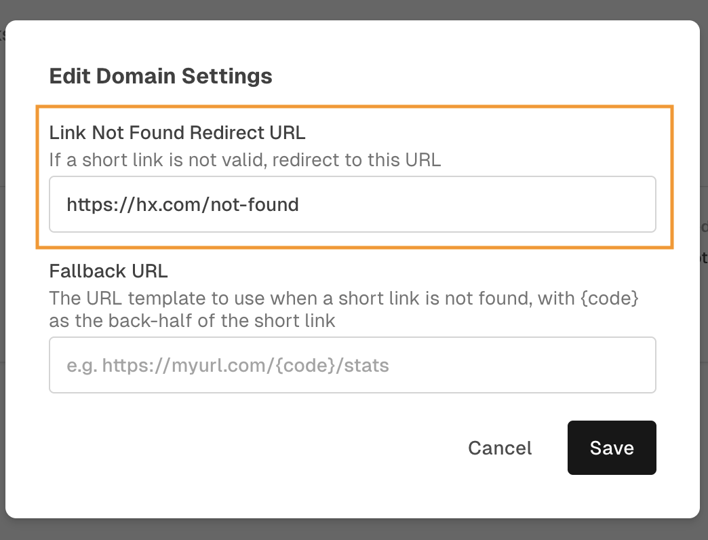
Task: Click the https://hx.com/not-found URL text
Action: point(182,204)
